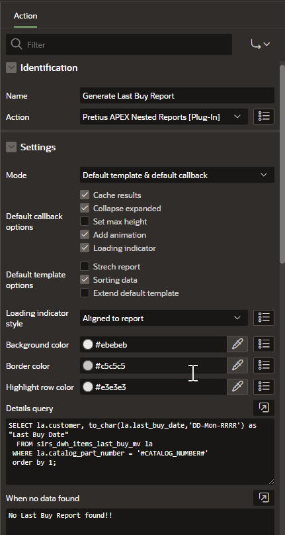Uncheck the Cache results checkbox

coord(85,195)
